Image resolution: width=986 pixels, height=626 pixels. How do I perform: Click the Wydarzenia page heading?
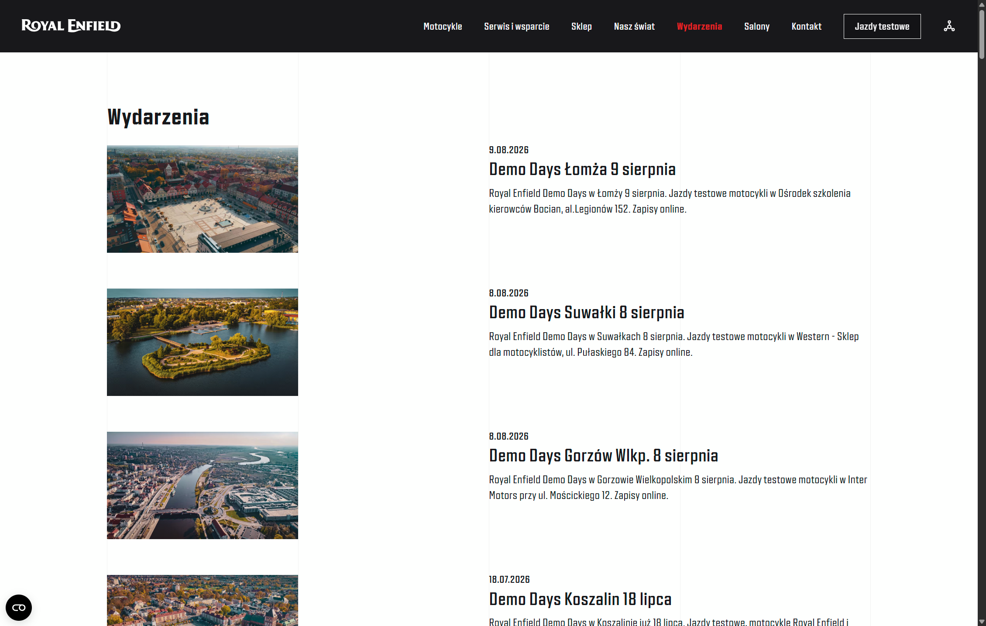pyautogui.click(x=158, y=117)
